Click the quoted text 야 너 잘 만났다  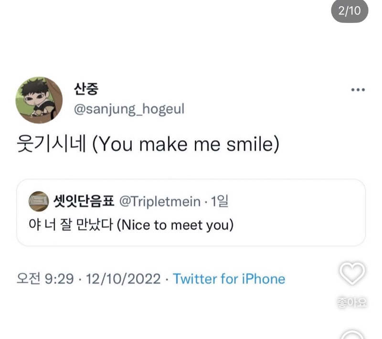71,224
